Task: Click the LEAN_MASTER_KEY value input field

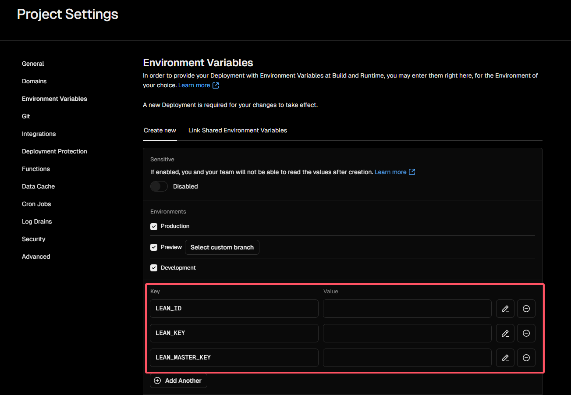Action: [407, 358]
